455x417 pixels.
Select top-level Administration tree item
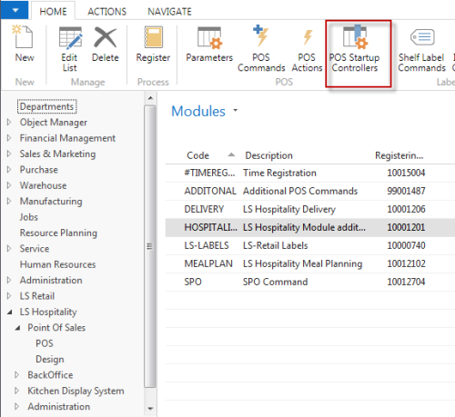[51, 280]
